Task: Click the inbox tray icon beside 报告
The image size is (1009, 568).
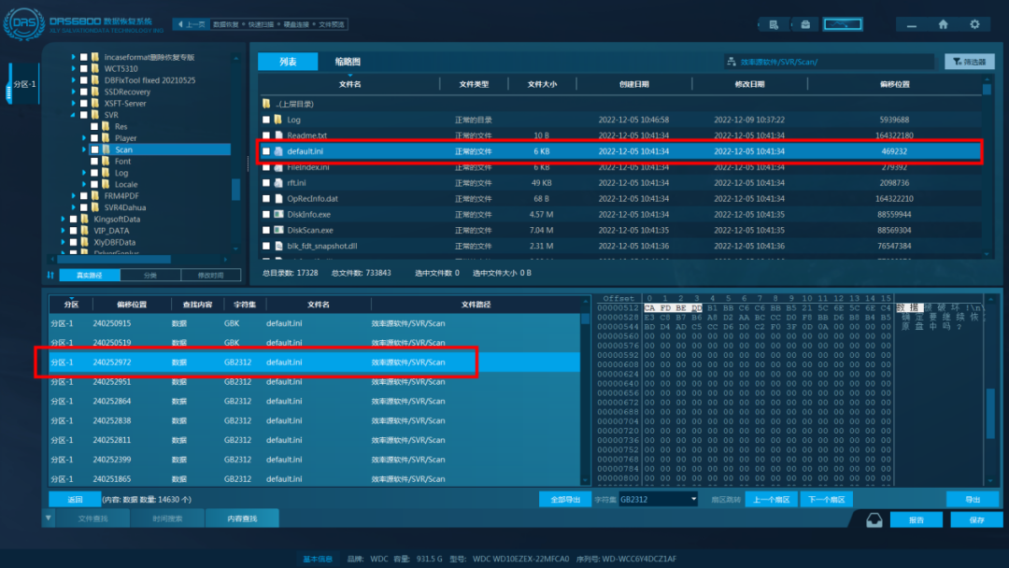Action: [x=874, y=519]
